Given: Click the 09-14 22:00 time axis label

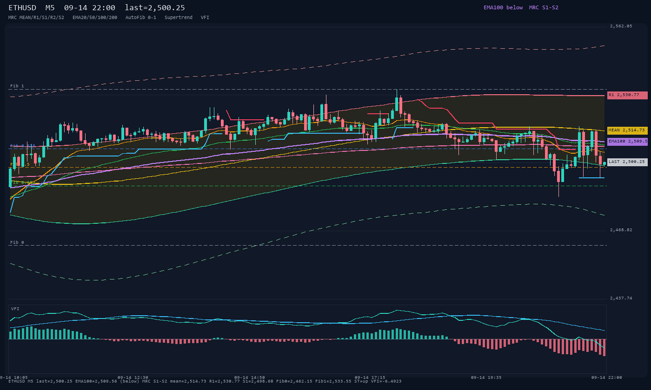Looking at the screenshot, I should pyautogui.click(x=606, y=377).
